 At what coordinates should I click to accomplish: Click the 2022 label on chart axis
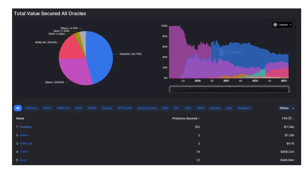point(255,81)
